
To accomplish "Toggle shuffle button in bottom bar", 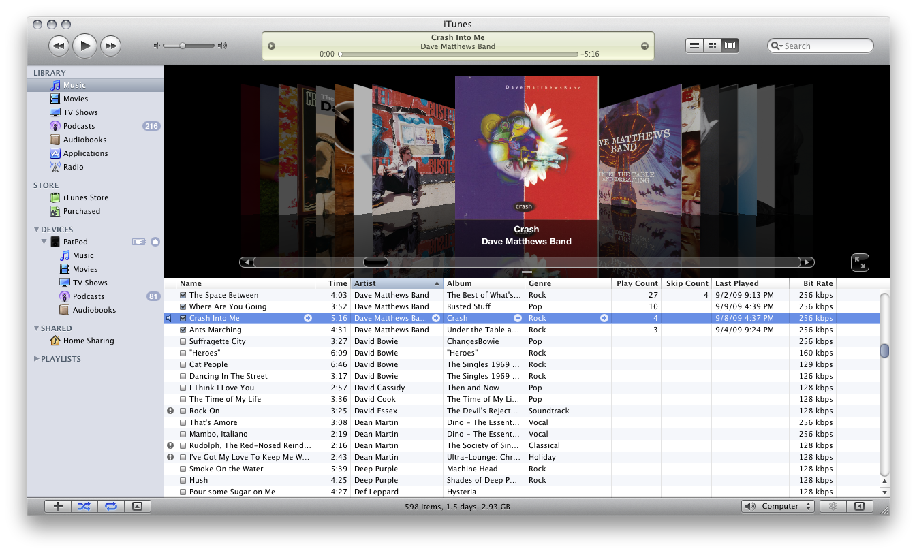I will [x=84, y=506].
